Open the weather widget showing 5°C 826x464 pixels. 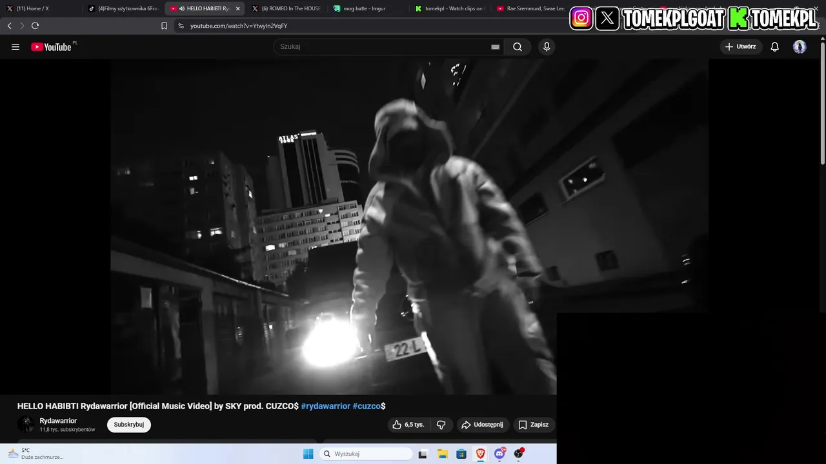(x=35, y=454)
